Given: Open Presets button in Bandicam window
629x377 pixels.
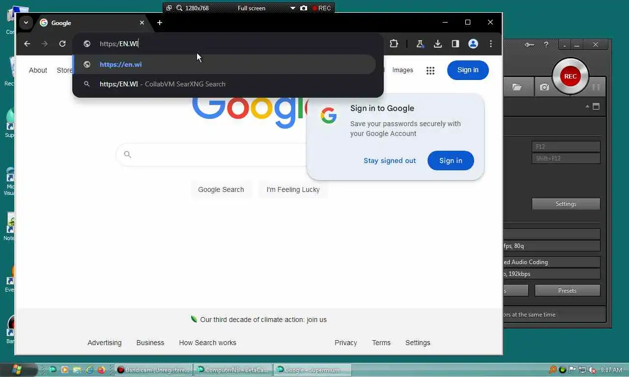Looking at the screenshot, I should tap(567, 291).
